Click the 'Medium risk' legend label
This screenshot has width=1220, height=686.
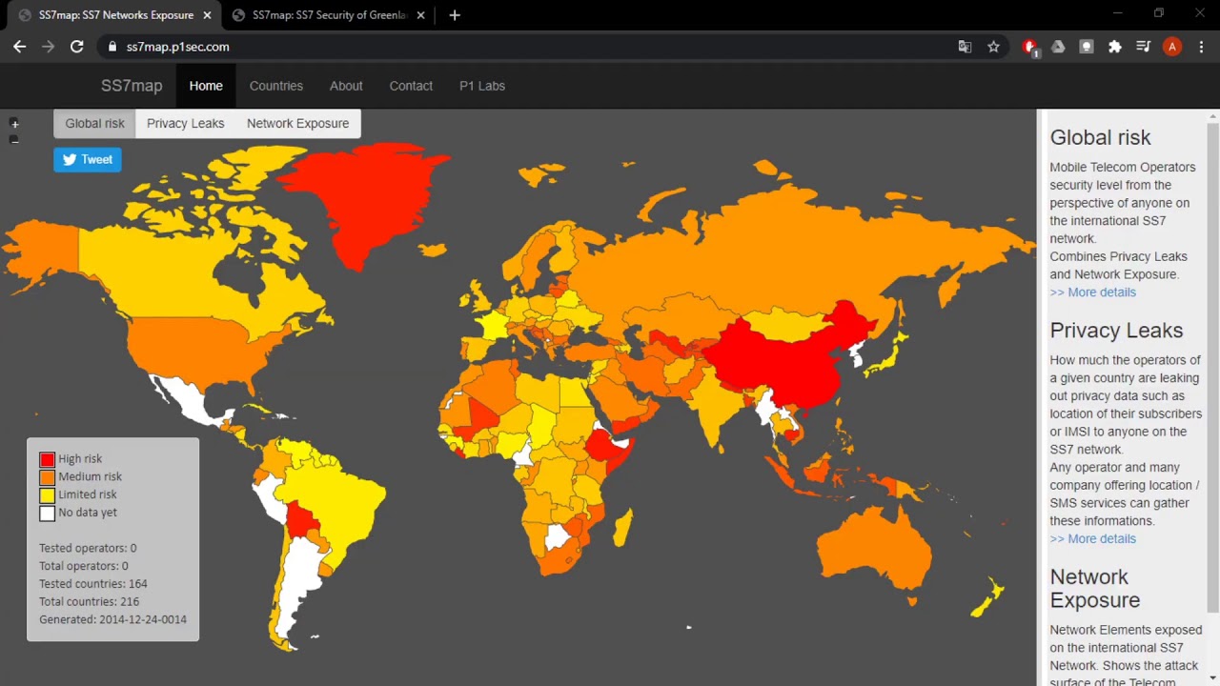(91, 477)
